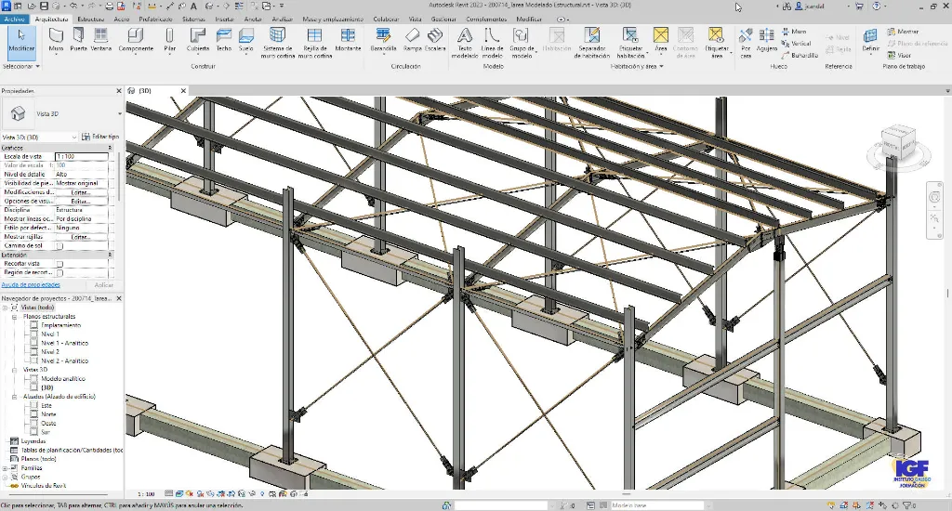Toggle checkbox for Nivel 1 view

(34, 334)
